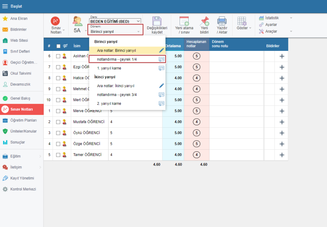
Task: Open Devamsızlık person icon
Action: pos(5,84)
